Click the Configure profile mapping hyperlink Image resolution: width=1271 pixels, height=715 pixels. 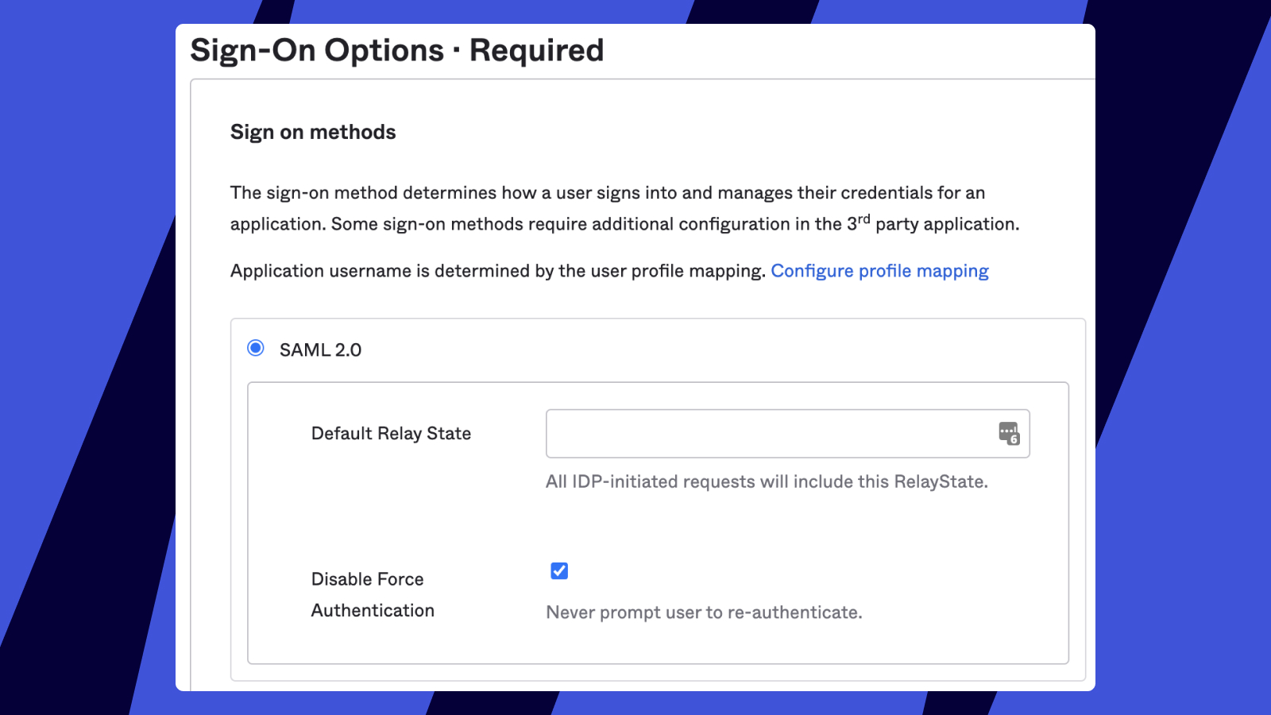pos(879,271)
